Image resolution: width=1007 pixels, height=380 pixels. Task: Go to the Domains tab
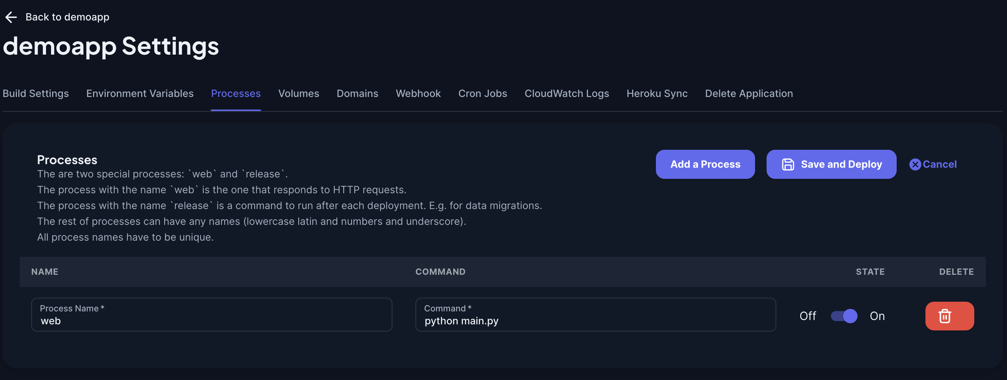point(357,93)
